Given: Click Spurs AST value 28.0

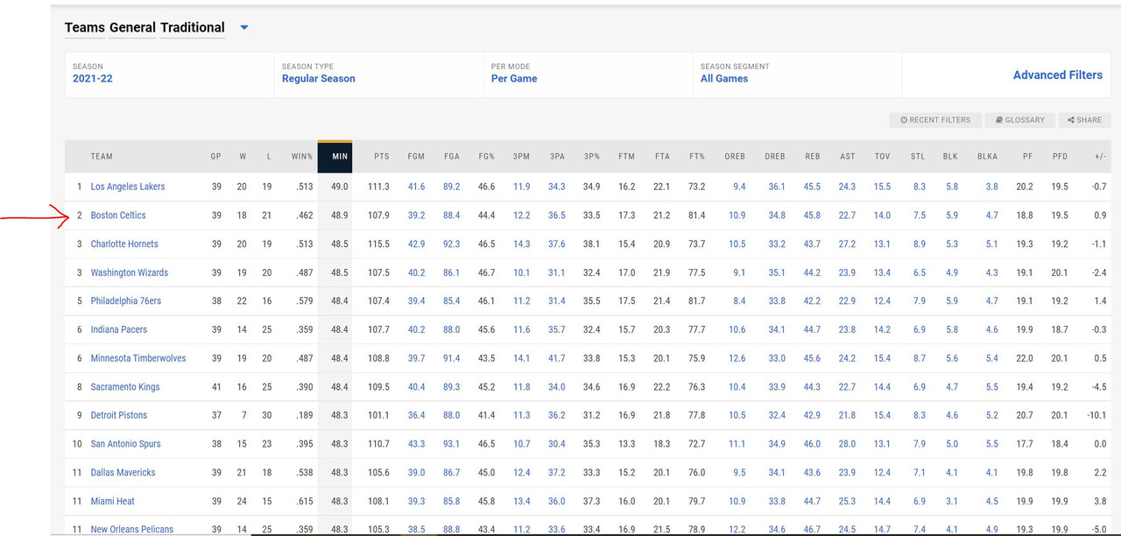Looking at the screenshot, I should (x=847, y=444).
